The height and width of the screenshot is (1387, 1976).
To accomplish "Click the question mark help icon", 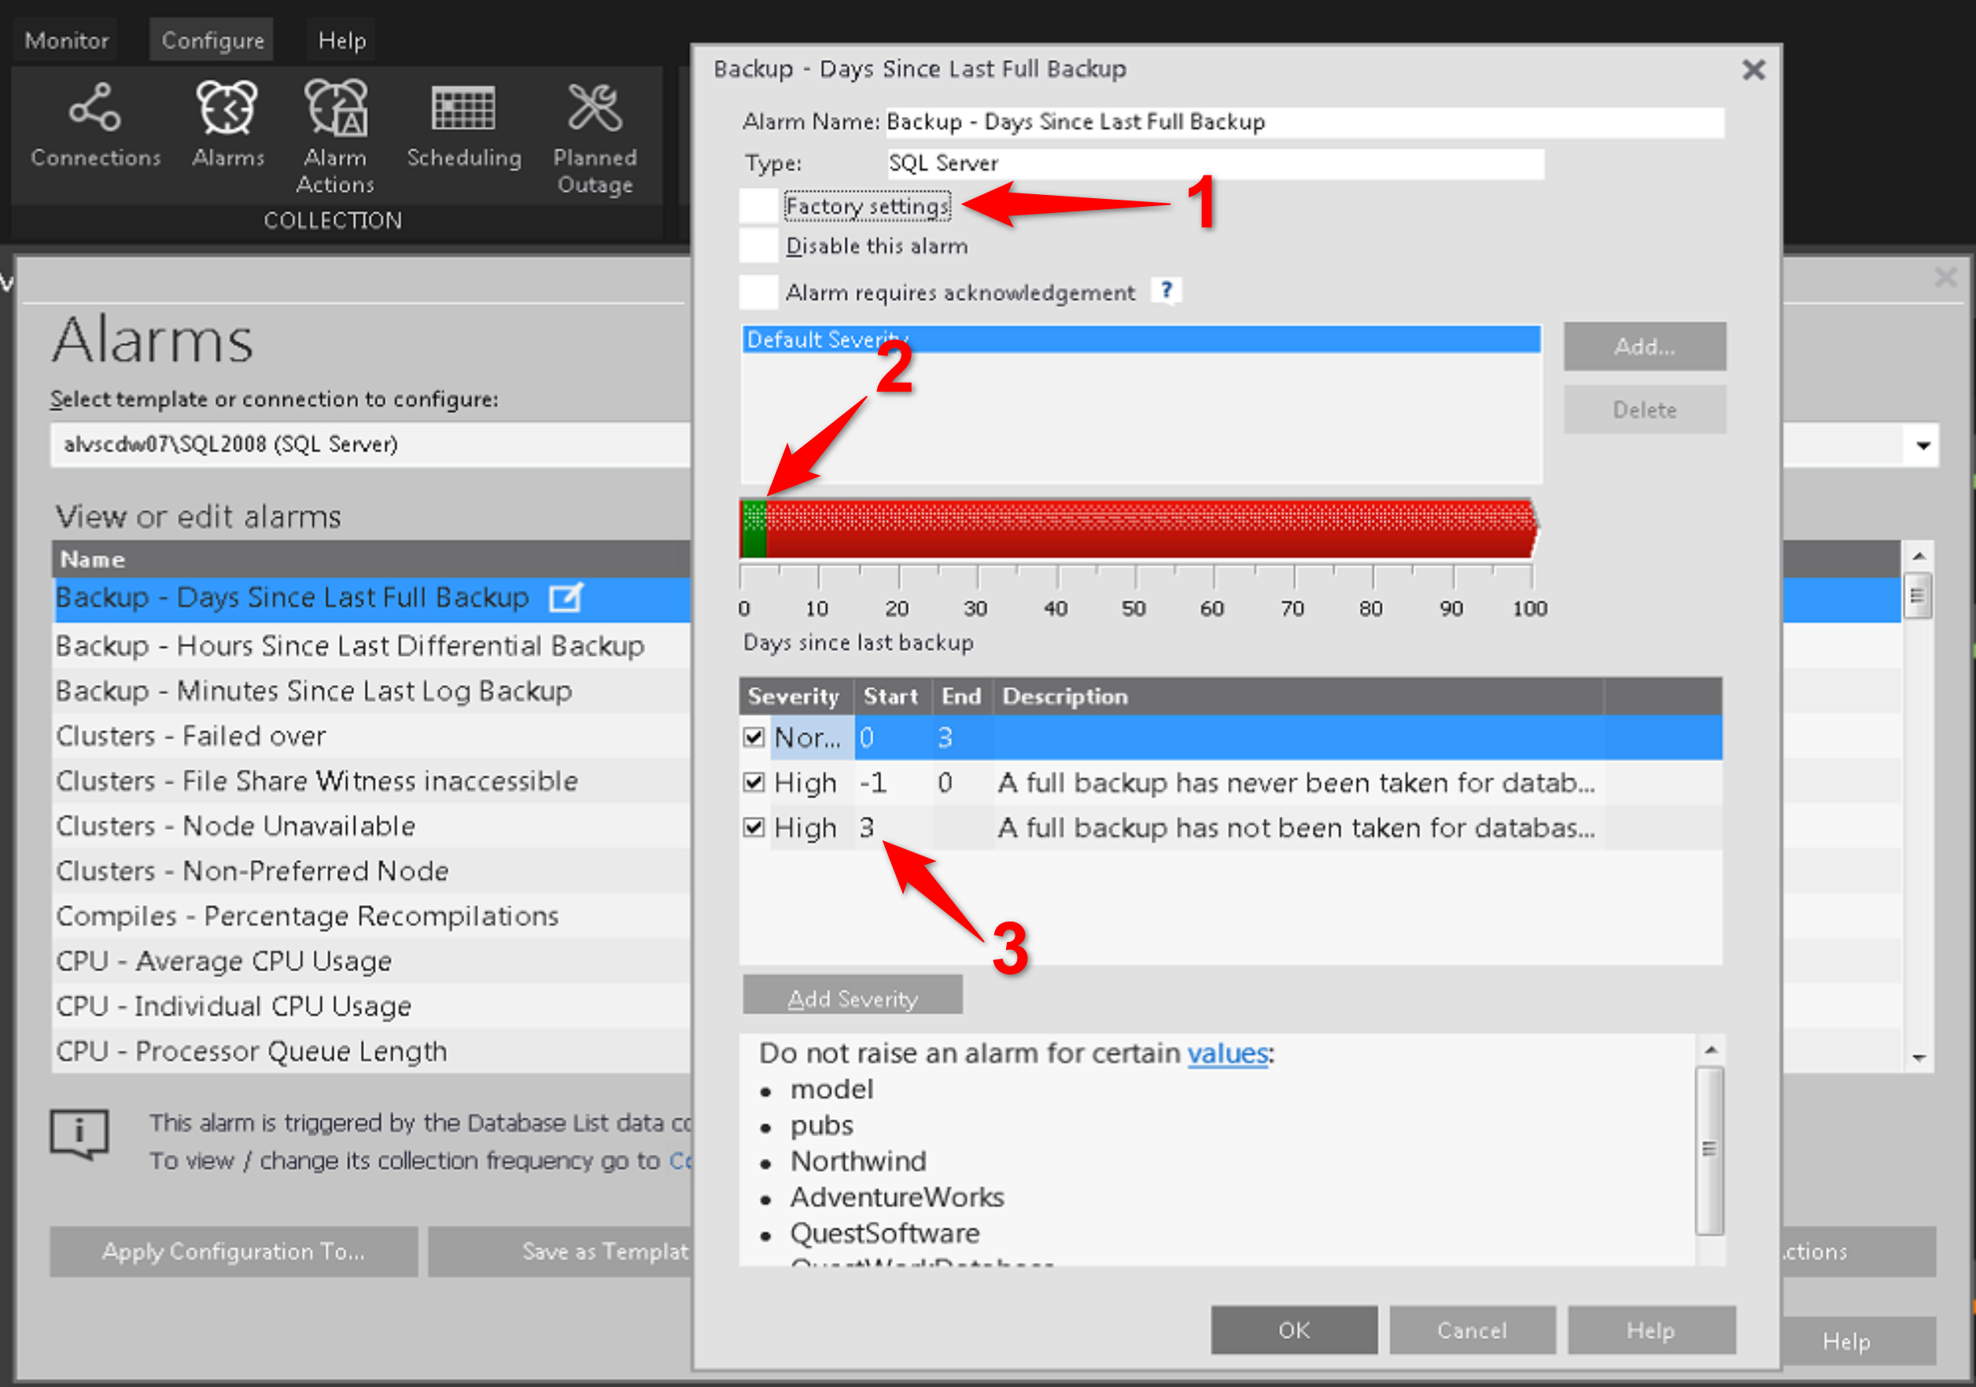I will click(x=1166, y=291).
